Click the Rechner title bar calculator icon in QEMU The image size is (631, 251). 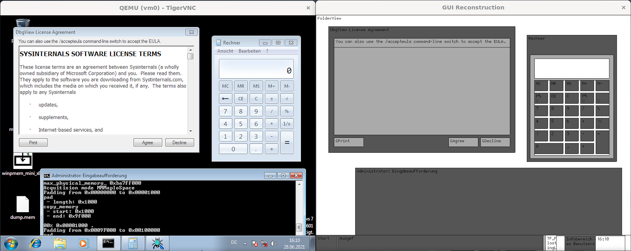(219, 43)
